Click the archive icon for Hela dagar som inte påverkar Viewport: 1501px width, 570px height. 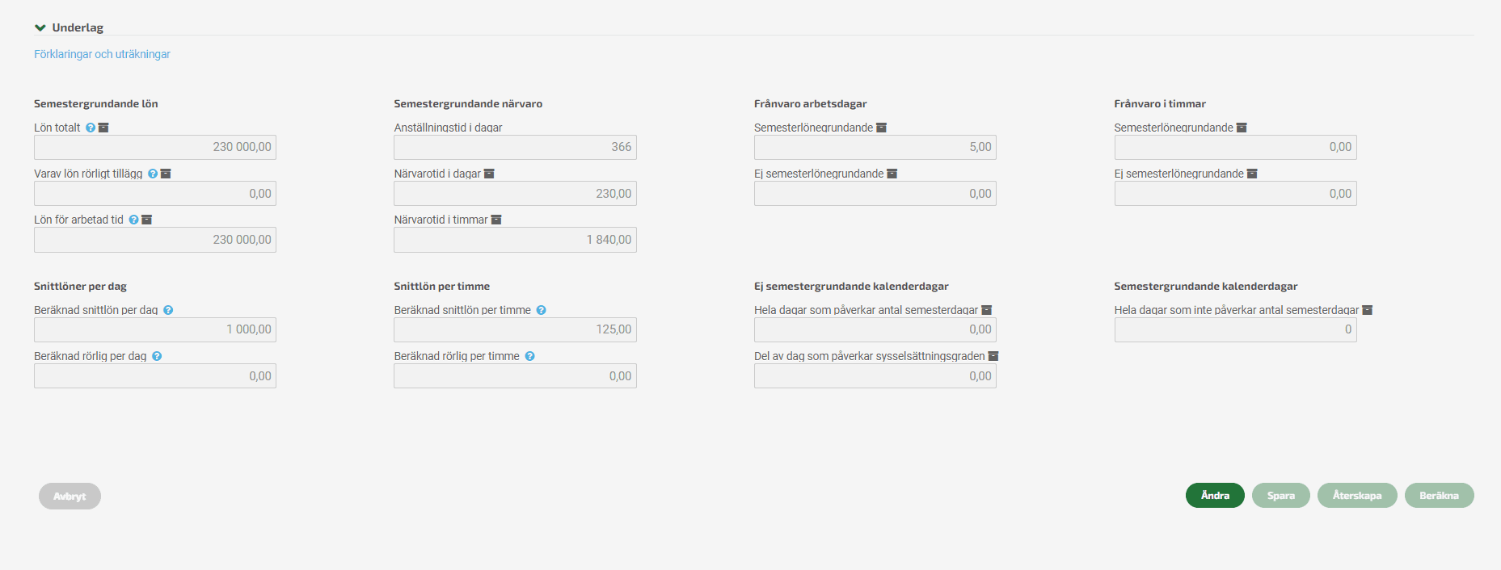pos(1368,310)
